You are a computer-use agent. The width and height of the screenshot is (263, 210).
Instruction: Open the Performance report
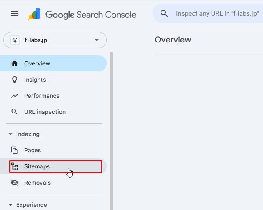click(x=53, y=96)
